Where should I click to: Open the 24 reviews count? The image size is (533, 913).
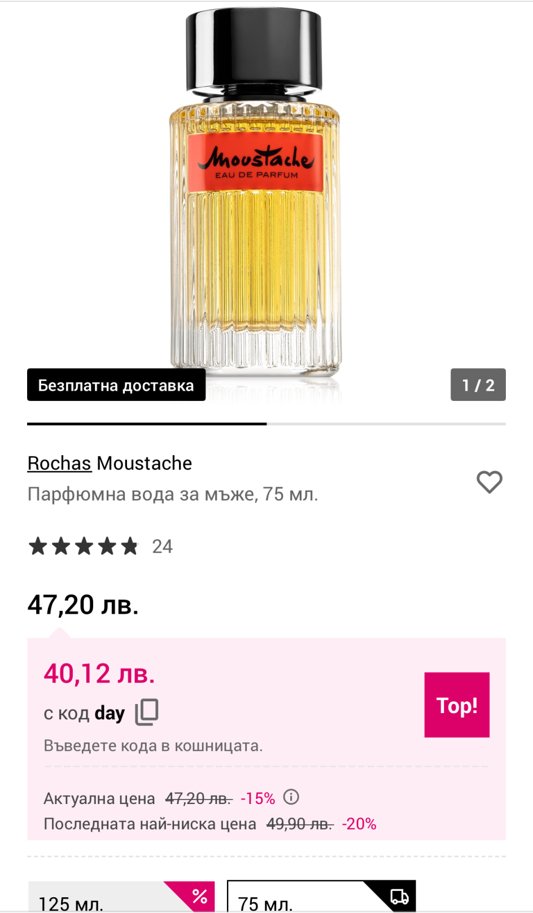(162, 546)
